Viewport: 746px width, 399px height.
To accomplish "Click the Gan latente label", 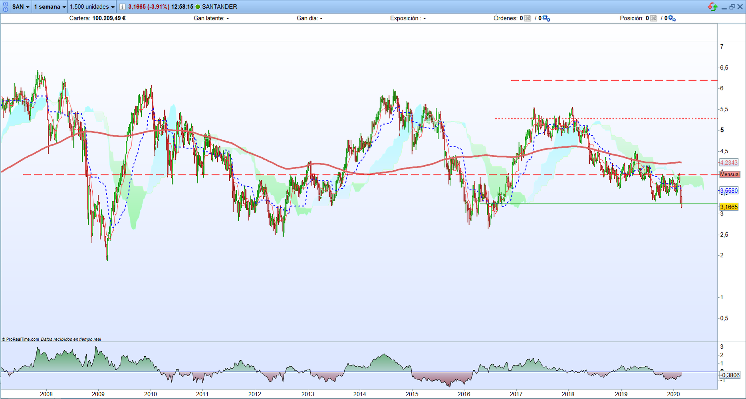I will point(209,18).
